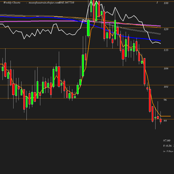This screenshot has height=174, width=174.
Task: Click the 115 price axis label
Action: click(166, 50)
